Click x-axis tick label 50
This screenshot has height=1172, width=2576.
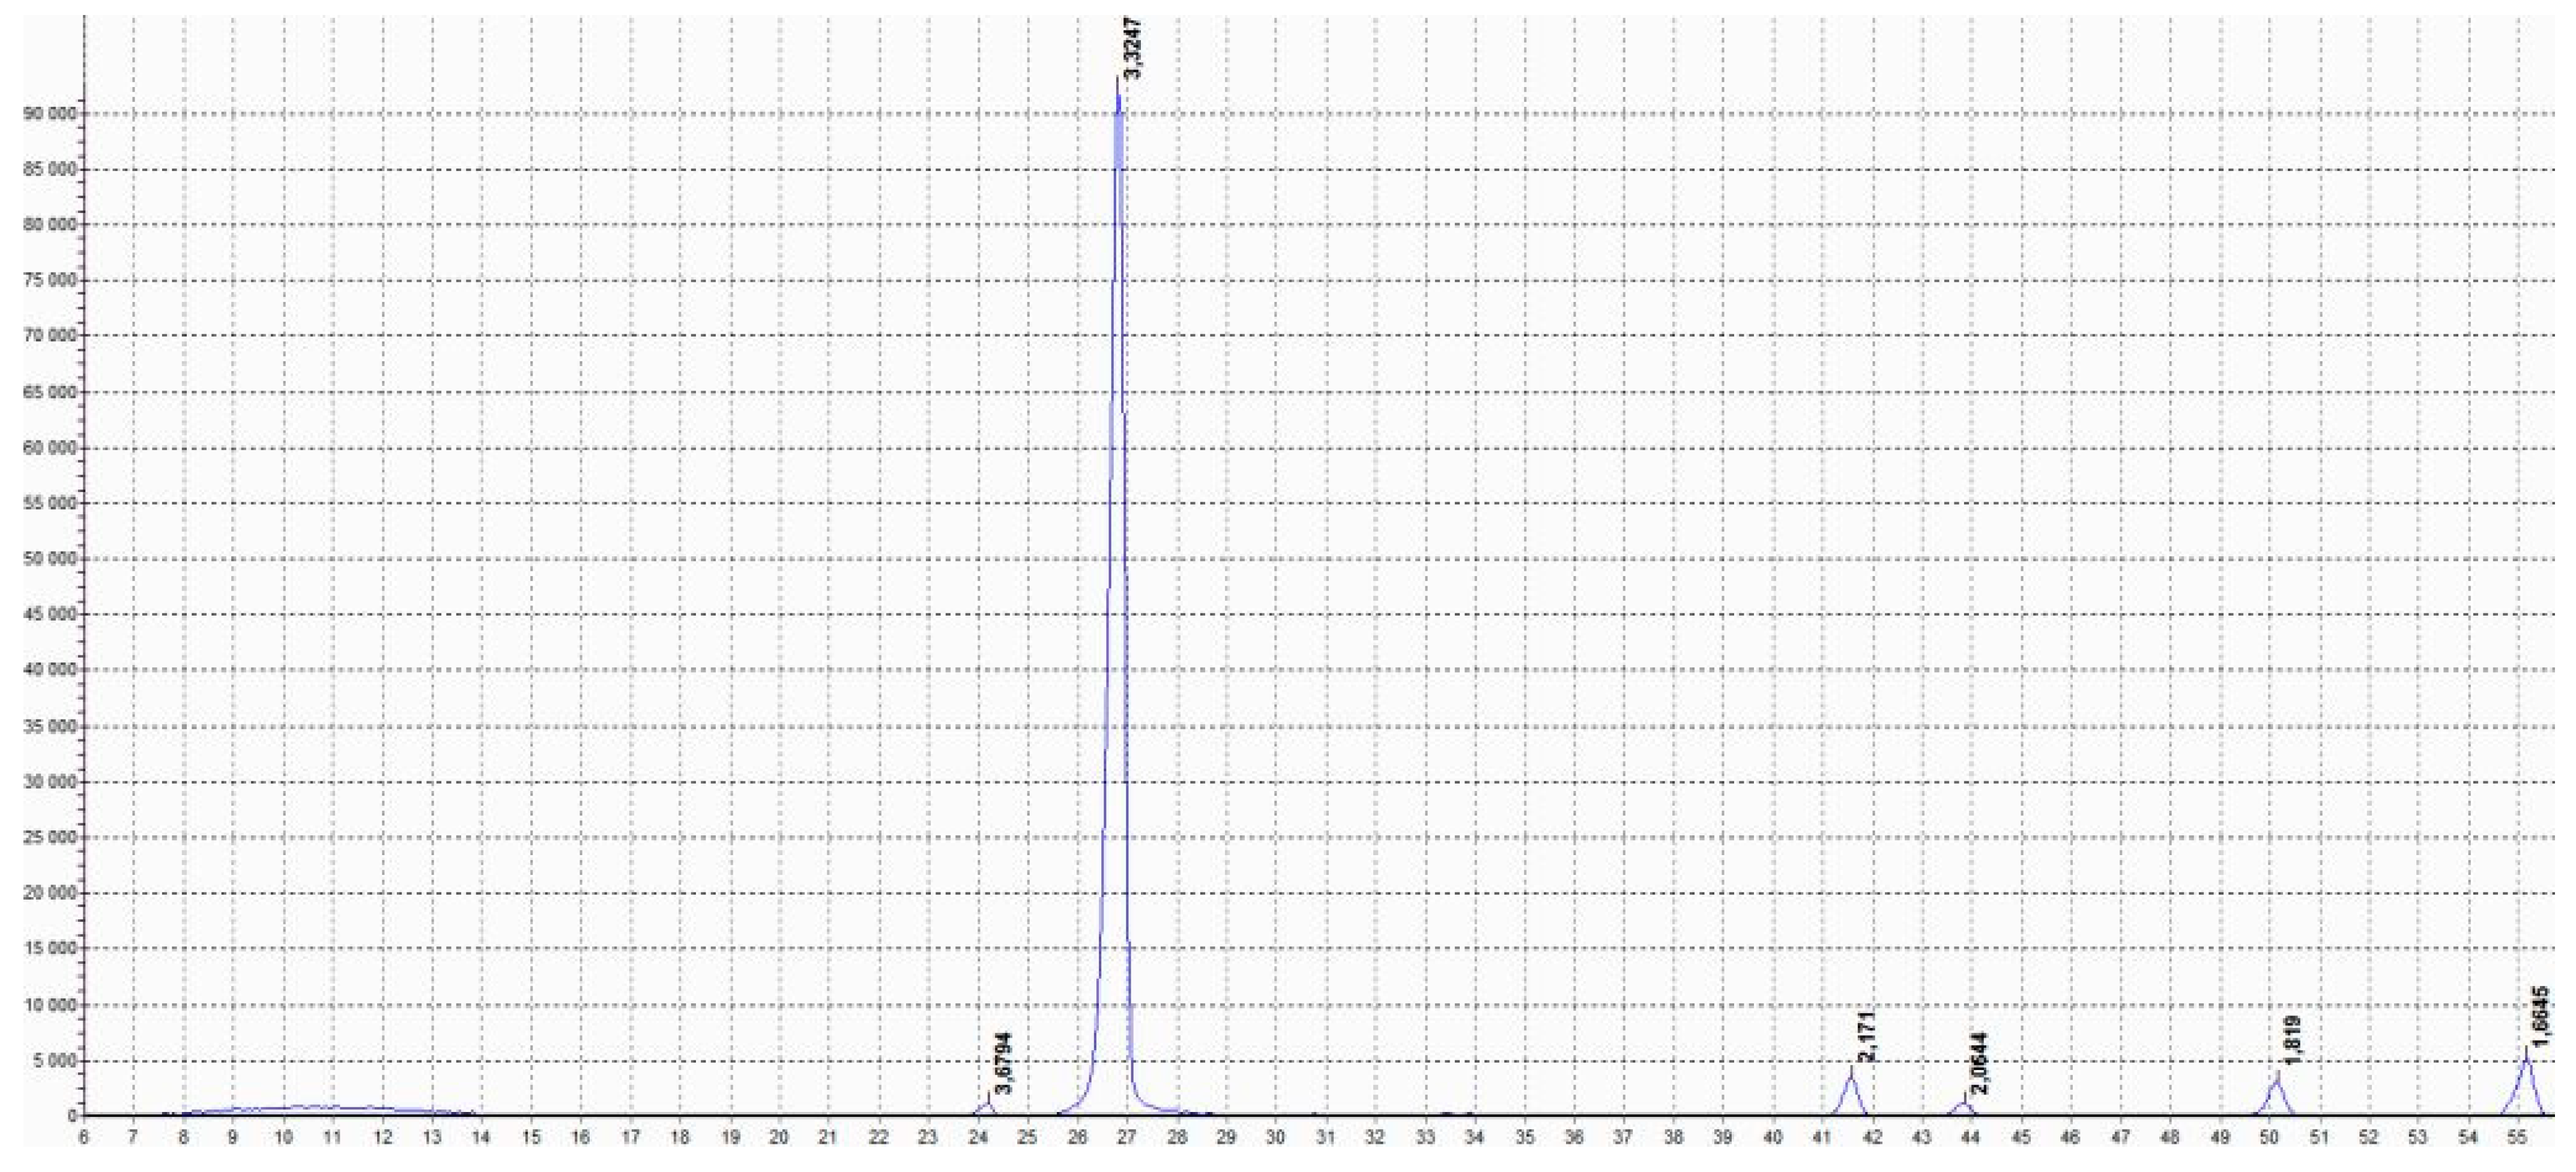pos(2269,1137)
